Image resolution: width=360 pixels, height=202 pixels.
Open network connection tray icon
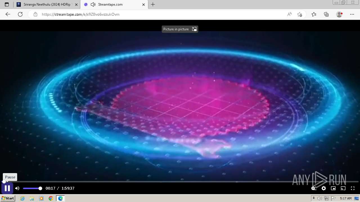pos(327,198)
